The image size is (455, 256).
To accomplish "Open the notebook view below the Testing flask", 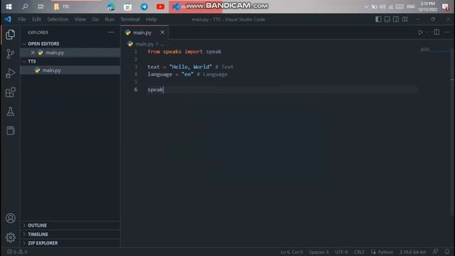I will coord(10,131).
